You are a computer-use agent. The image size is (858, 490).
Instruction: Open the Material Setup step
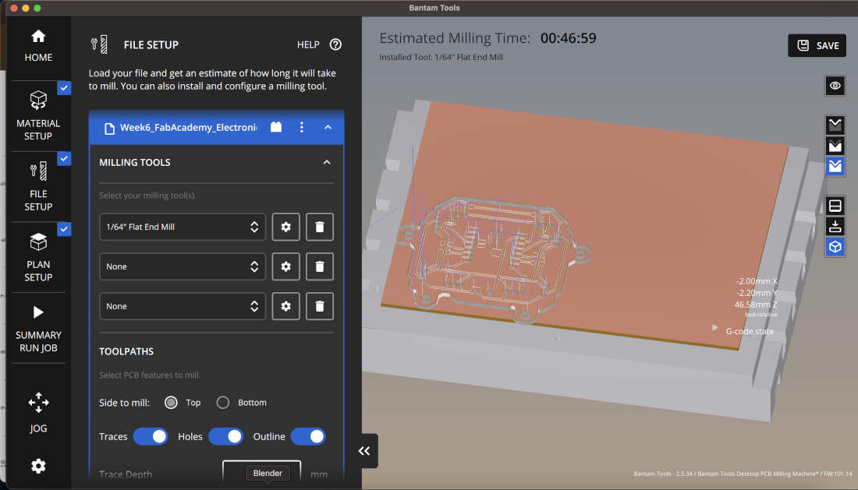point(38,116)
